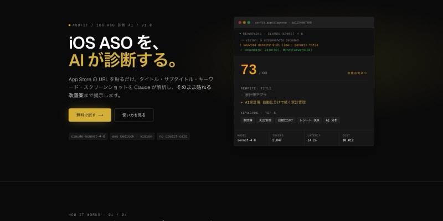Screen dimensions: 443x221
Task: Click the no credit card badge
Action: [173, 136]
